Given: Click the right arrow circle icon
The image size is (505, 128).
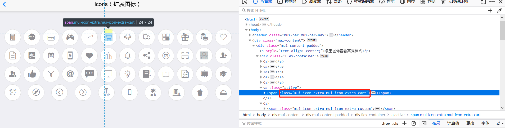Looking at the screenshot, I should (83, 92).
